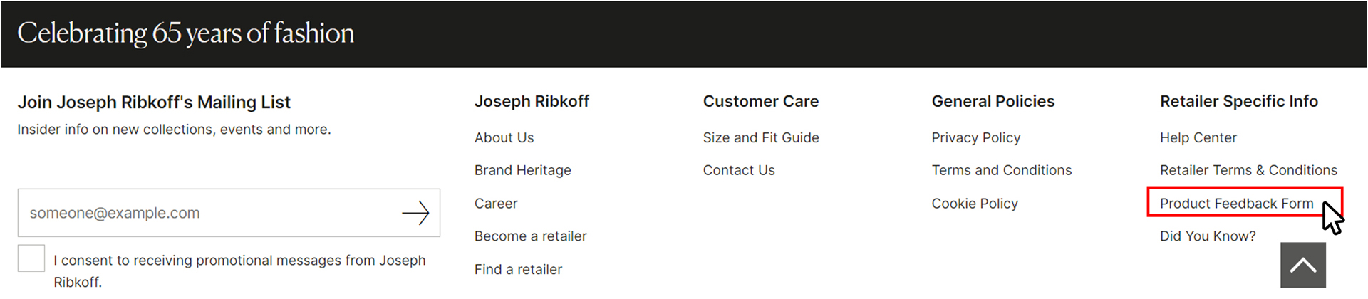The height and width of the screenshot is (299, 1368).
Task: Click the mailing list email input field
Action: pos(207,213)
